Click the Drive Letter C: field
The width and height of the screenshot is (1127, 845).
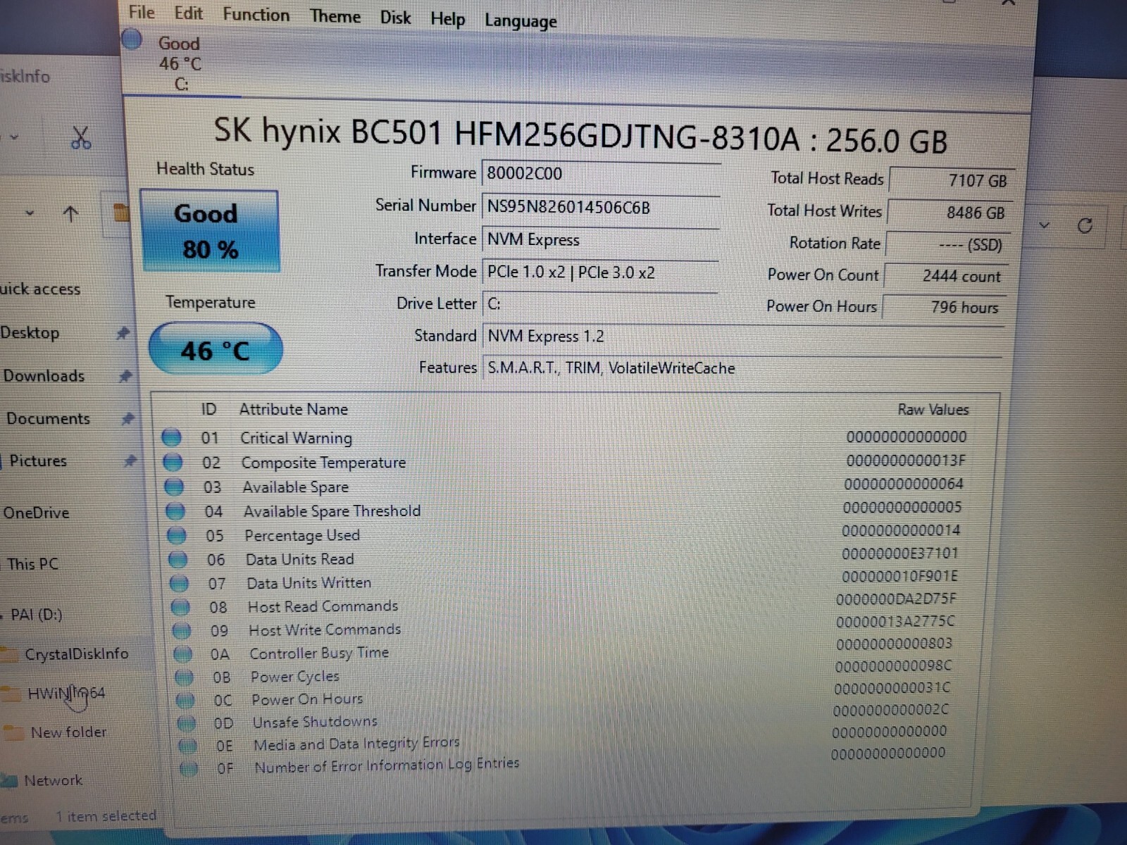(x=600, y=304)
